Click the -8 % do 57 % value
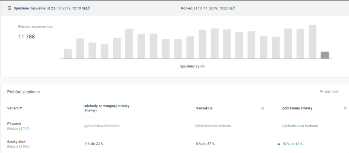This screenshot has width=349, height=153. (x=205, y=144)
